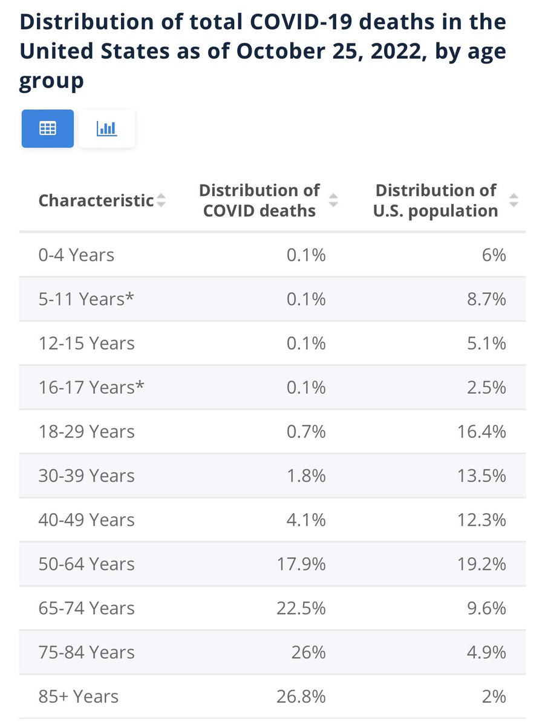Sort by Distribution of COVID deaths arrows
Screen dimensions: 545x726
point(333,201)
